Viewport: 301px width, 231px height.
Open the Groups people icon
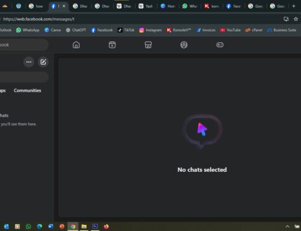pos(184,45)
